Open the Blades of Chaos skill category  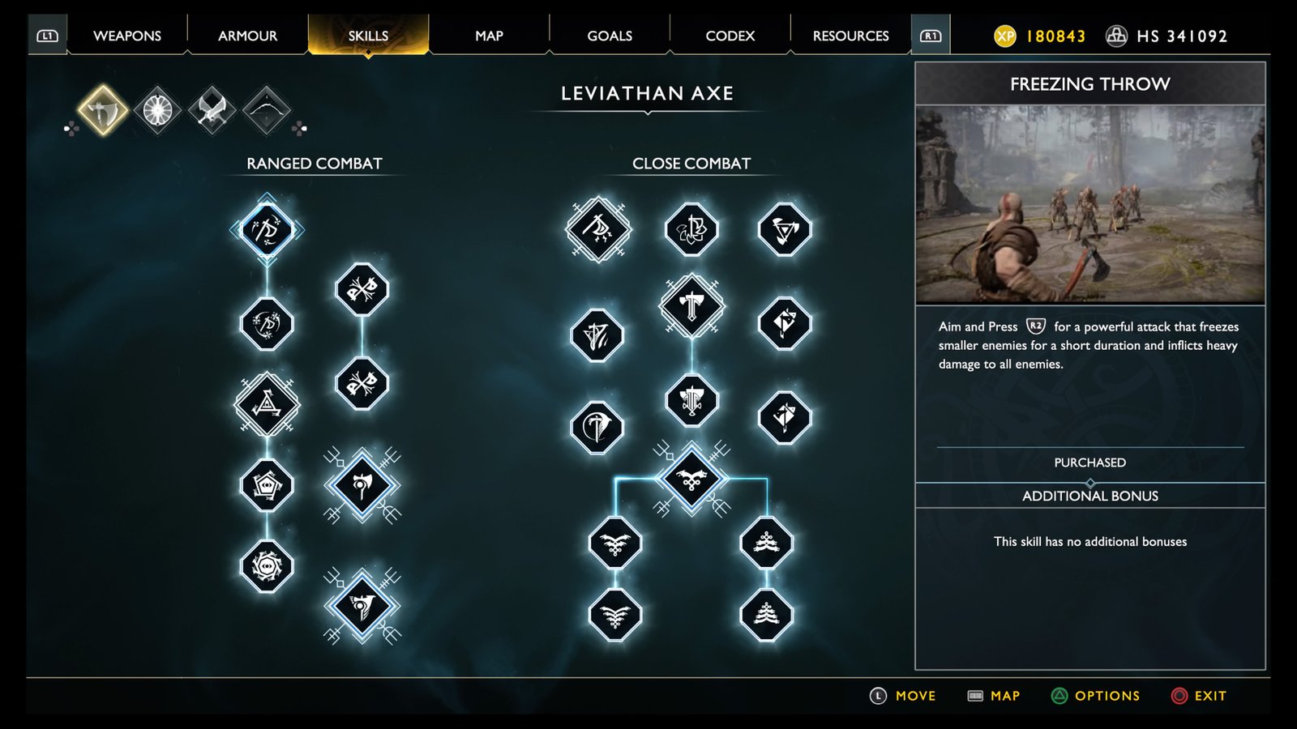212,110
